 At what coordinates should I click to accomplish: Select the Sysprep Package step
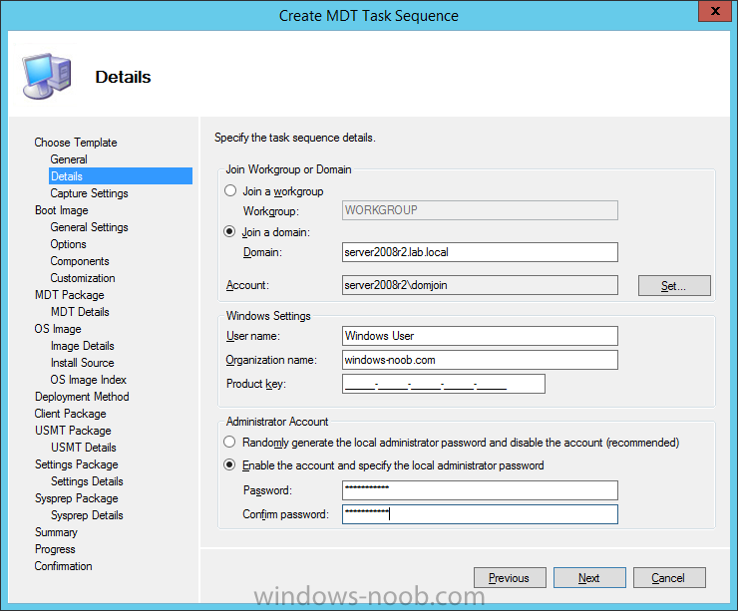76,498
